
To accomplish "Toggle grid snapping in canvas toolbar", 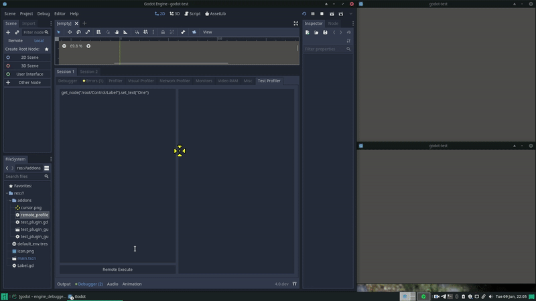I will tap(145, 32).
